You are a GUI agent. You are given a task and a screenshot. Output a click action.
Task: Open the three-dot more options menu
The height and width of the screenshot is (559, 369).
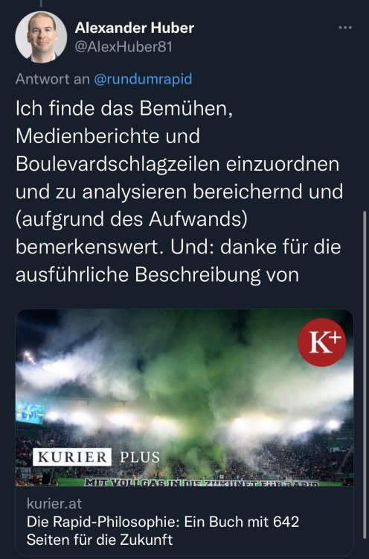pyautogui.click(x=345, y=28)
